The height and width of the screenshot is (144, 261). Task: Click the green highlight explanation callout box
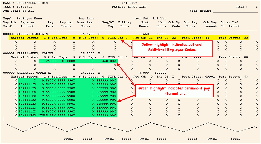coord(174,91)
